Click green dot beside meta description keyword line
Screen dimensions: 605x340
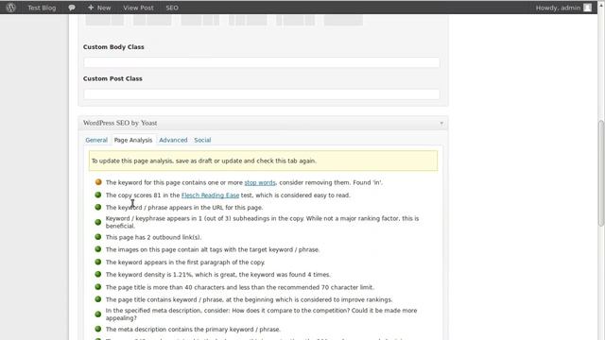[98, 329]
